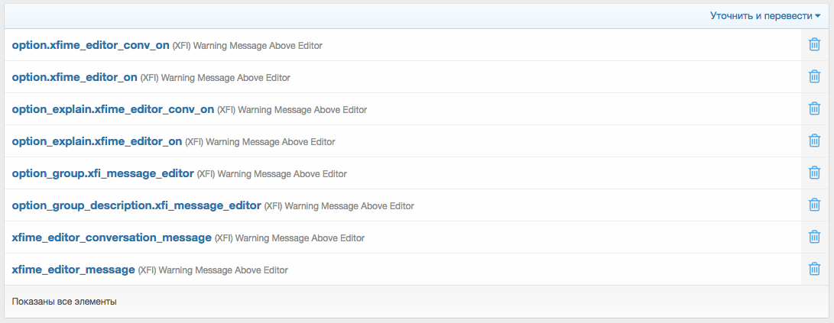834x323 pixels.
Task: Delete the option.xfime_editor_conv_on phrase
Action: [815, 45]
